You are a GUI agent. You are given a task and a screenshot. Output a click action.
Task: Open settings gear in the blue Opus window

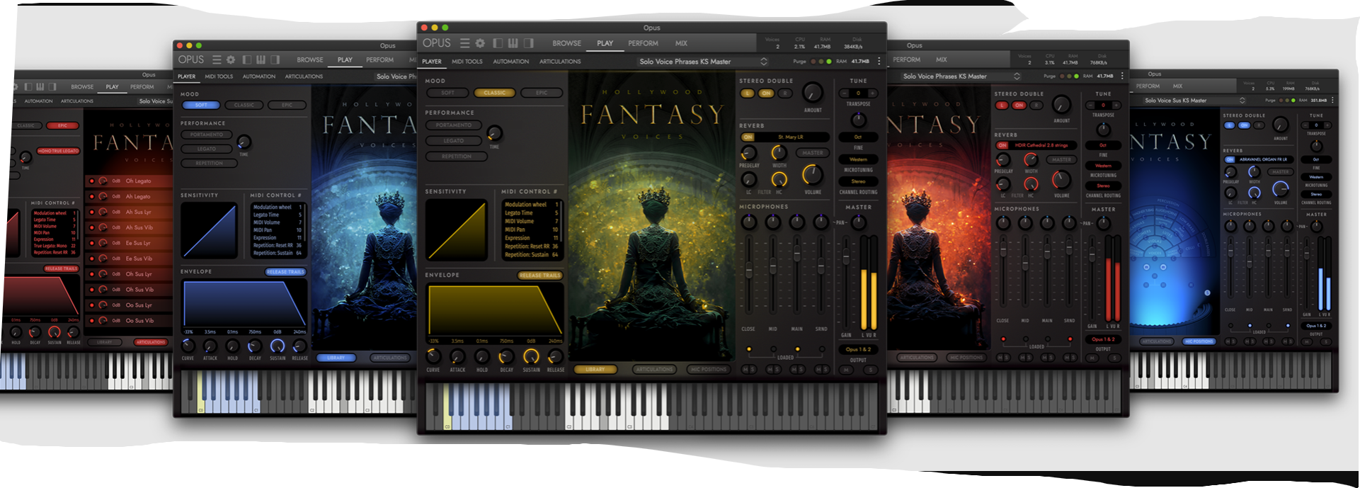pos(231,60)
